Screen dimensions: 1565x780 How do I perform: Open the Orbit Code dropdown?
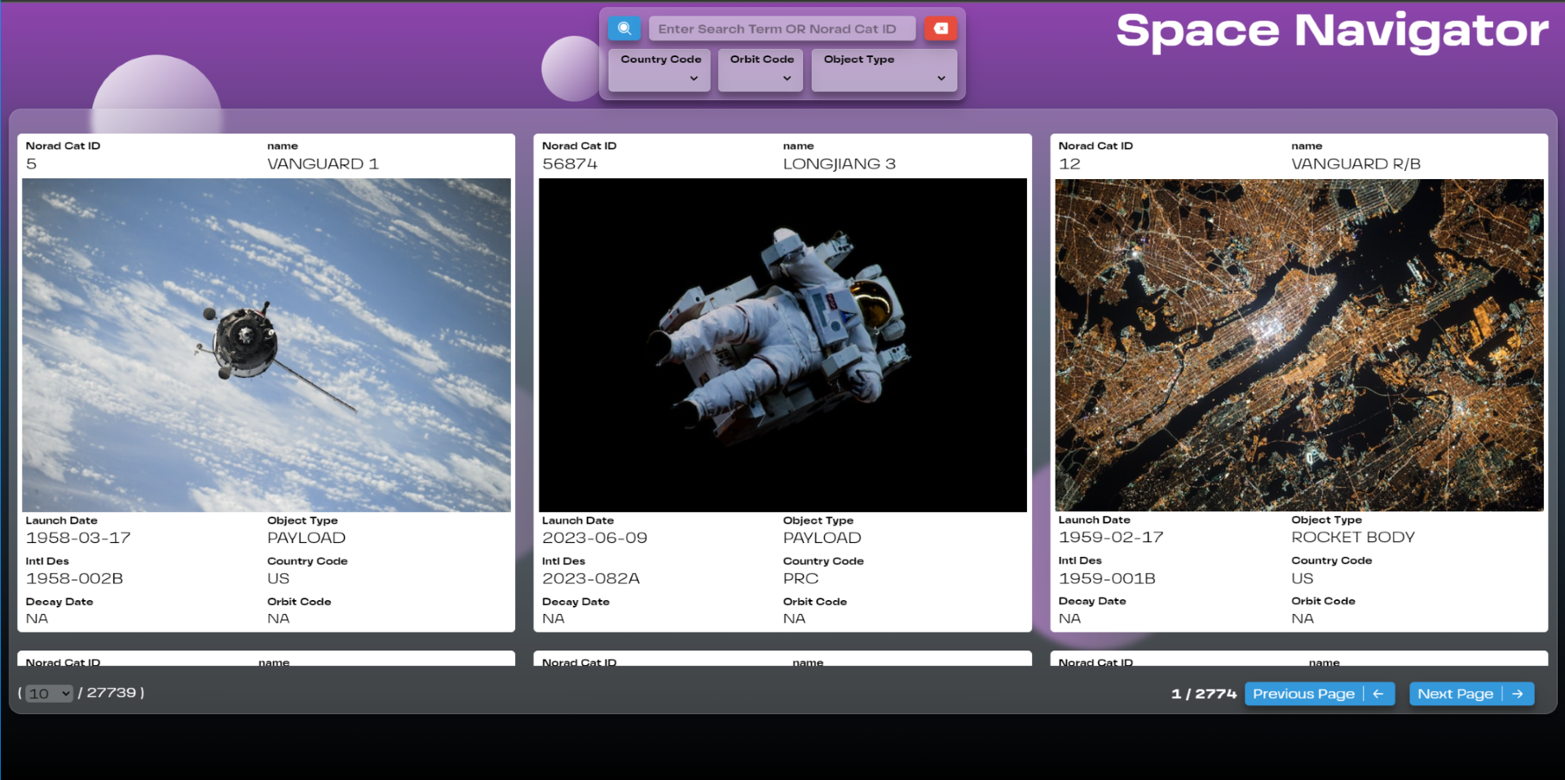click(760, 70)
